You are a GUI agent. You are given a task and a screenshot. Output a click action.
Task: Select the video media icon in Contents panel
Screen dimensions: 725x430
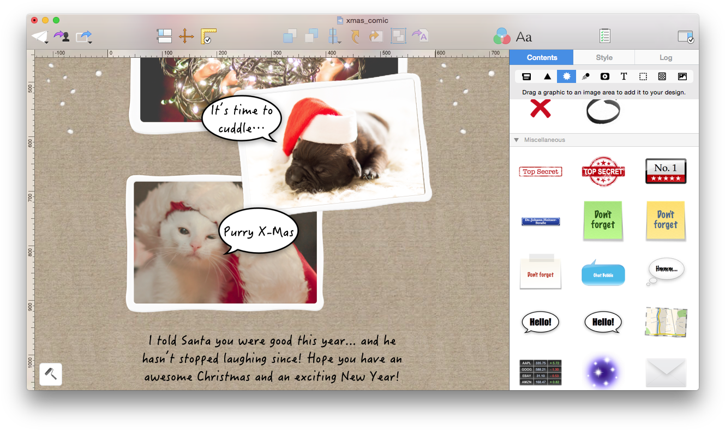tap(604, 76)
